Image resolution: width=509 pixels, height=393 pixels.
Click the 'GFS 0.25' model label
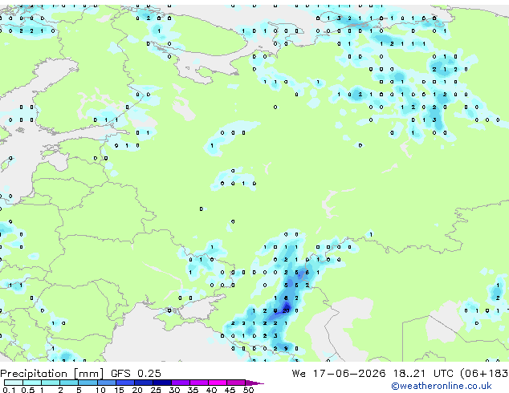click(x=136, y=373)
